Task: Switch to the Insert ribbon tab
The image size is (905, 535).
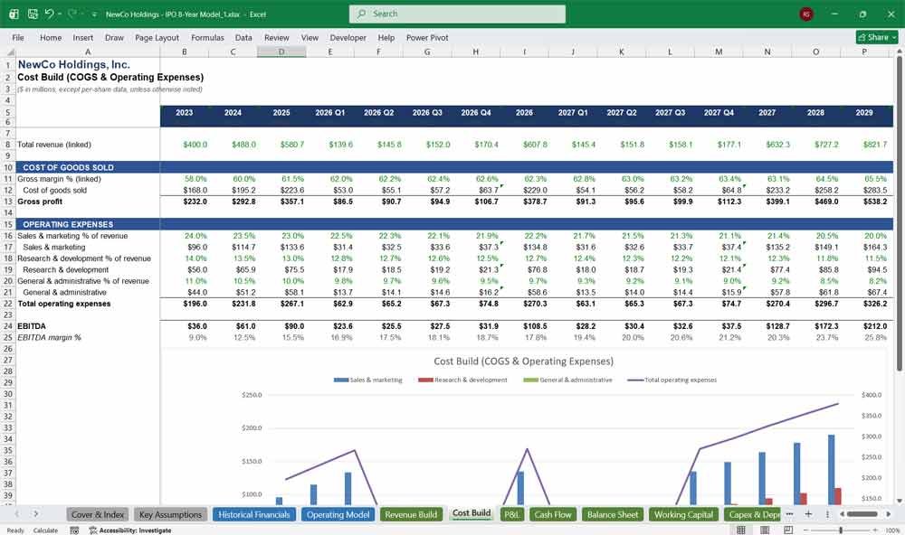Action: [82, 37]
